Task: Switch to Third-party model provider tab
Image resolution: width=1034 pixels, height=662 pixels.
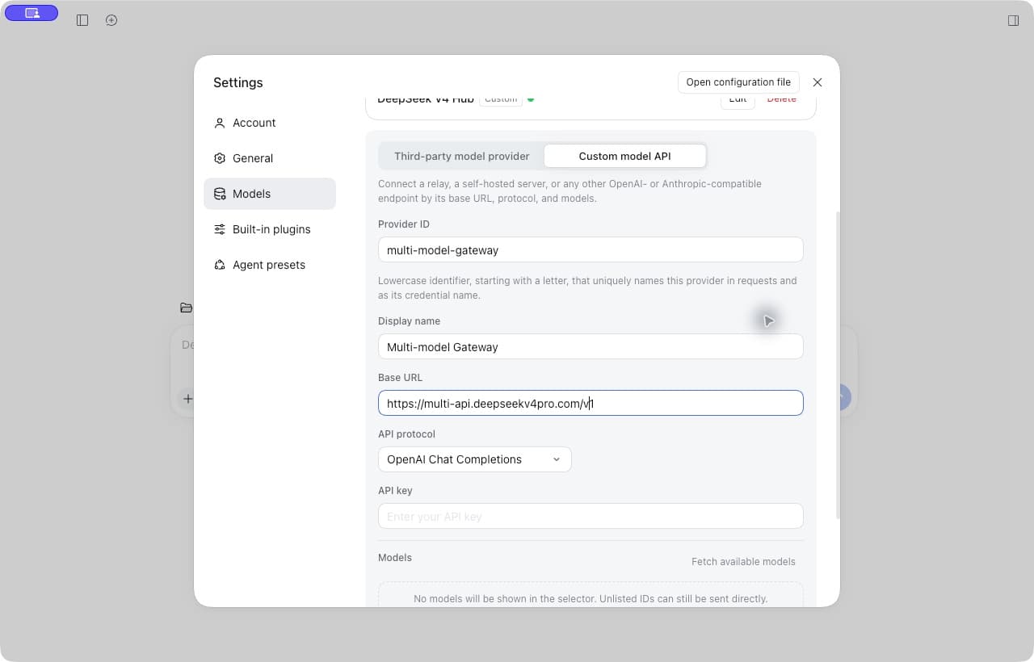Action: click(x=462, y=156)
